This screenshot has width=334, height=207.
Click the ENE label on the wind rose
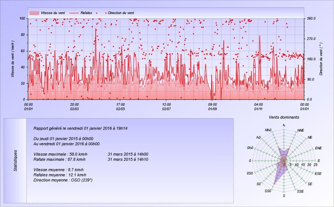pos(318,148)
